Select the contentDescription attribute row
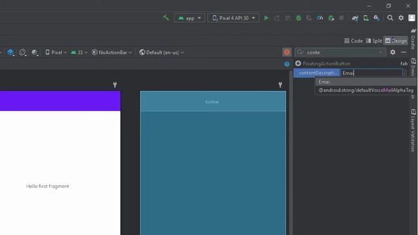Image resolution: width=418 pixels, height=235 pixels. (316, 72)
